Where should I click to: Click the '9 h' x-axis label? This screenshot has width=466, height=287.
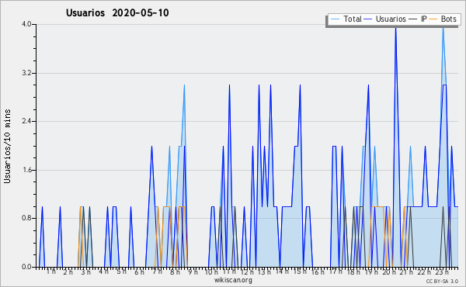193,271
